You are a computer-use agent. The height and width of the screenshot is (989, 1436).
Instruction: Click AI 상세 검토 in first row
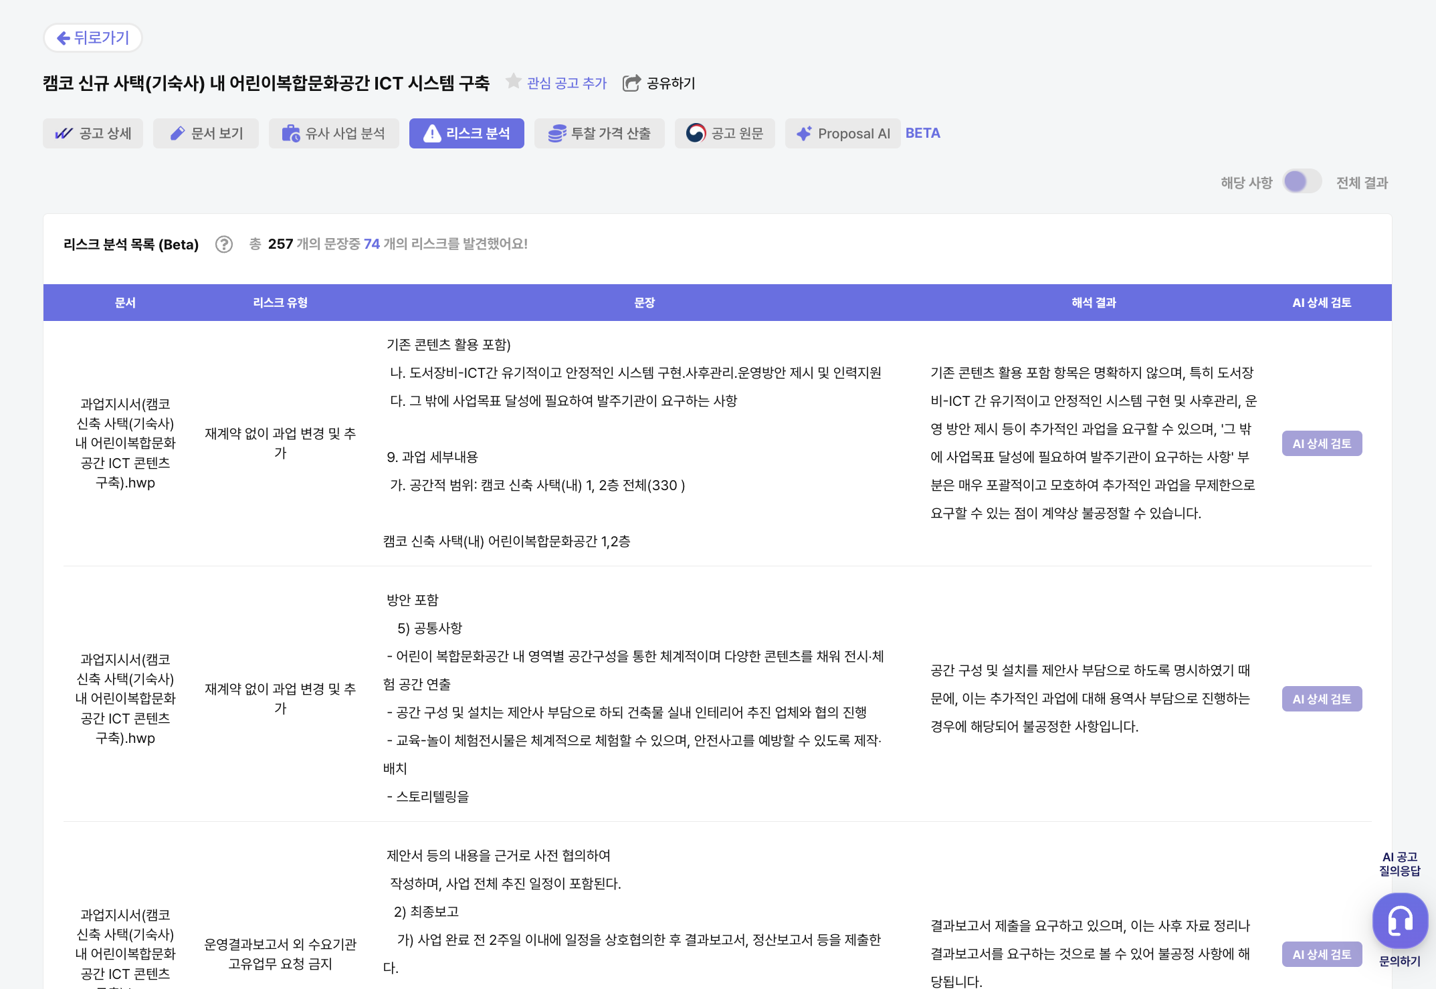click(1321, 443)
